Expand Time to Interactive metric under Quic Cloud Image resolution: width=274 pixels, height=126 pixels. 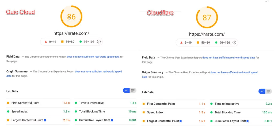pos(105,103)
